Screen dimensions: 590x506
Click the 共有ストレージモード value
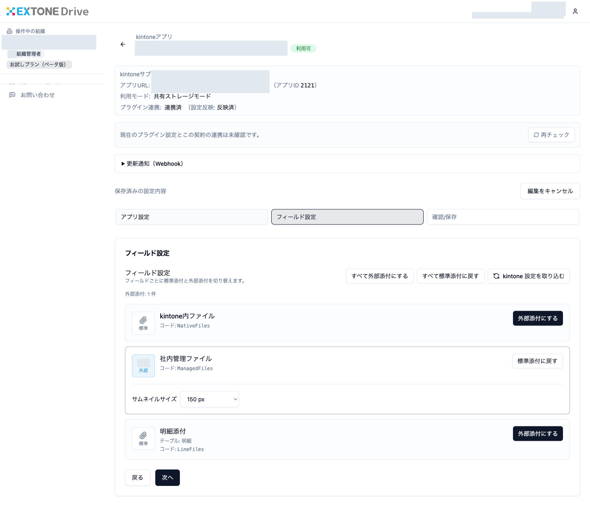click(182, 96)
